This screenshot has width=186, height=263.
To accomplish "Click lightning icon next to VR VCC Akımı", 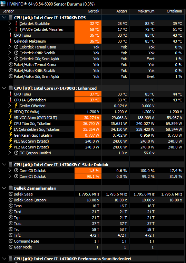I will (x=11, y=118).
